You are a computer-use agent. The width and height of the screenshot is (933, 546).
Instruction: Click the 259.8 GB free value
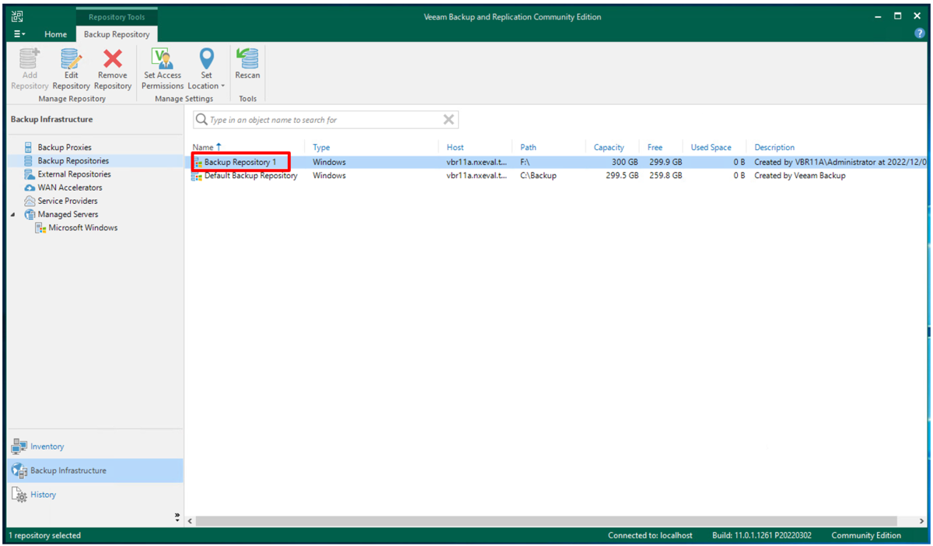[x=665, y=176]
